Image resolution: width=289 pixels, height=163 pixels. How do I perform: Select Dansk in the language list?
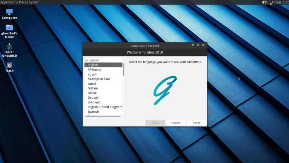[x=103, y=93]
